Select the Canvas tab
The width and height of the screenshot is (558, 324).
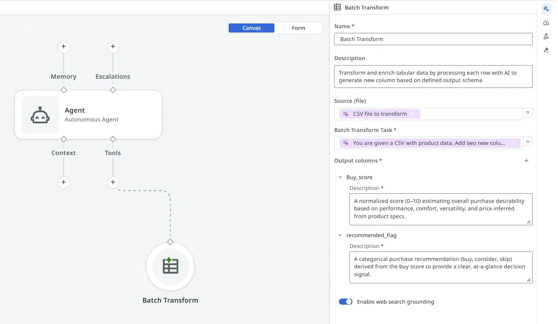[251, 28]
